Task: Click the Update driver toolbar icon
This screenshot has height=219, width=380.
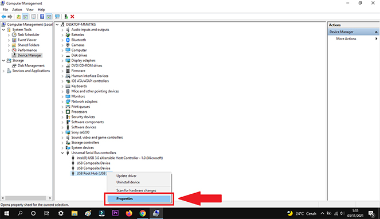Action: tap(66, 17)
